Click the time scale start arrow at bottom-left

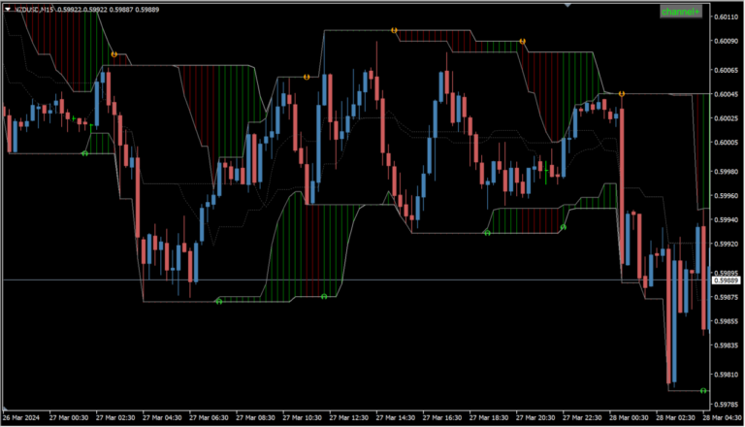click(x=5, y=409)
